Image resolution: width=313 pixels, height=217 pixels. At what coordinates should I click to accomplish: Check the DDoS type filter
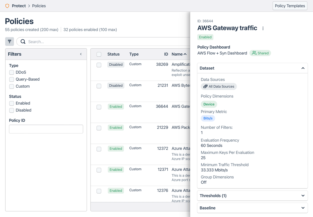(x=12, y=72)
